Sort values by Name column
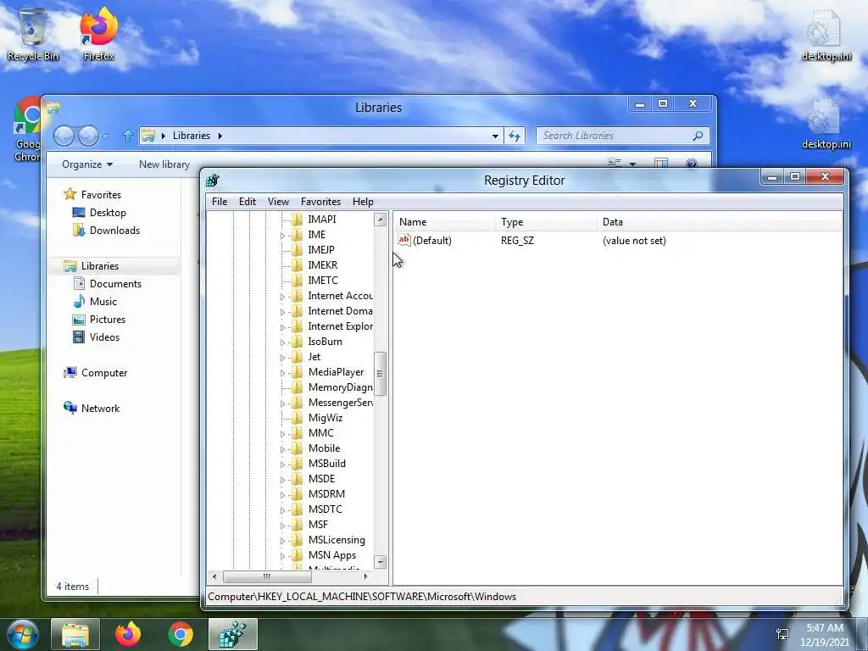 click(x=444, y=222)
